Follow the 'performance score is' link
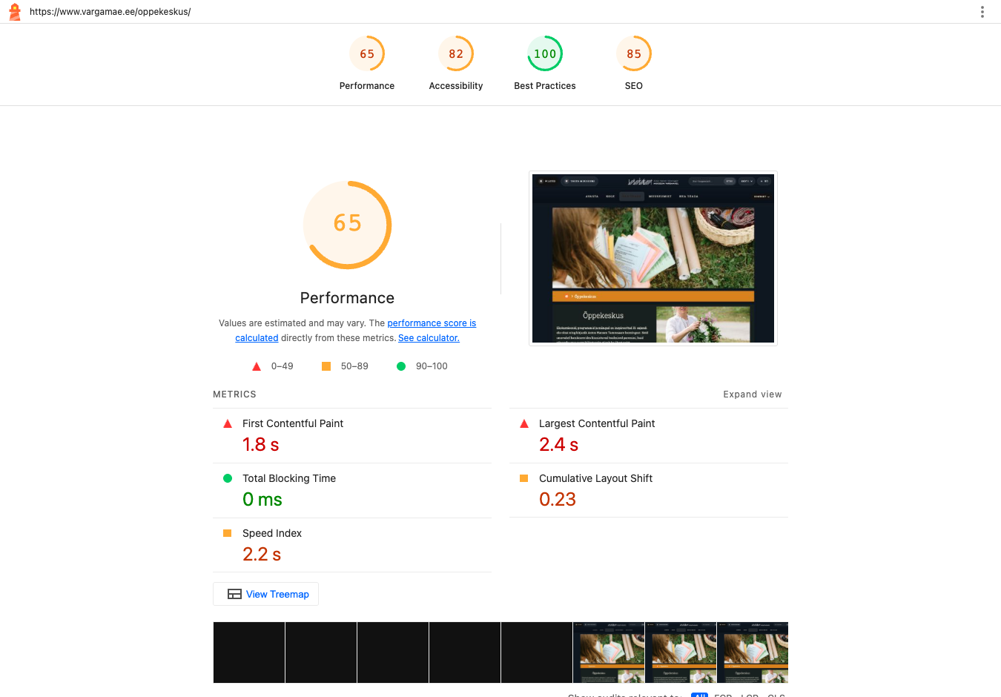Viewport: 1001px width, 697px height. click(432, 323)
